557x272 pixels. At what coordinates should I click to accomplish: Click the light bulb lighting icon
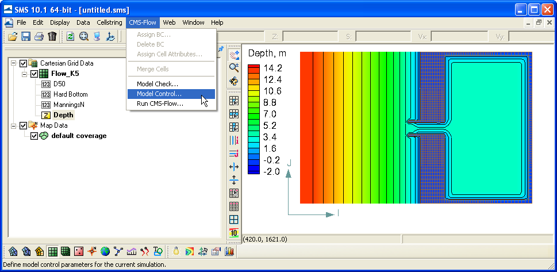click(x=176, y=252)
